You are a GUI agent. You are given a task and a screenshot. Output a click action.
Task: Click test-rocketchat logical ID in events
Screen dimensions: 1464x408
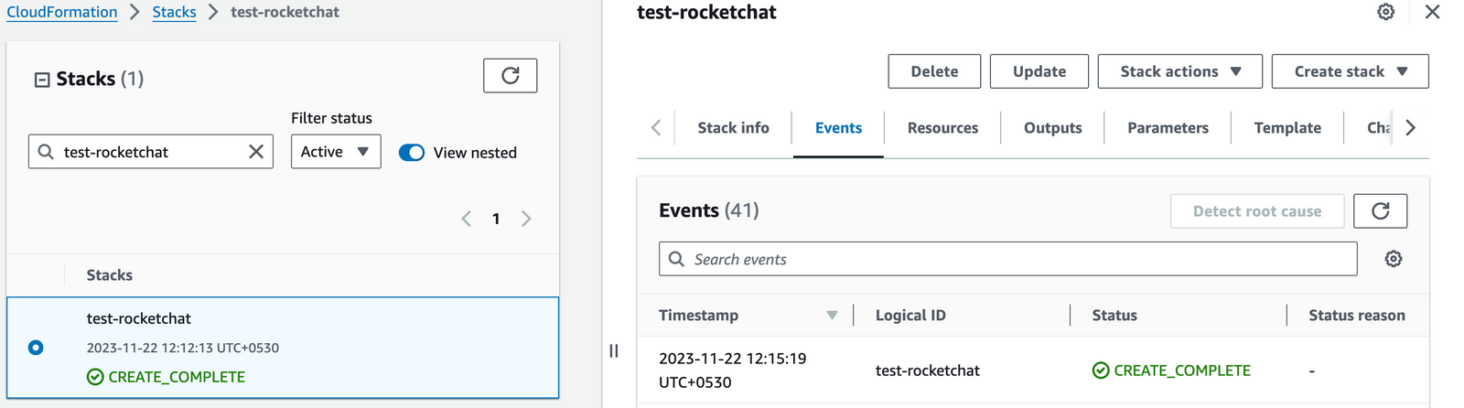tap(928, 370)
